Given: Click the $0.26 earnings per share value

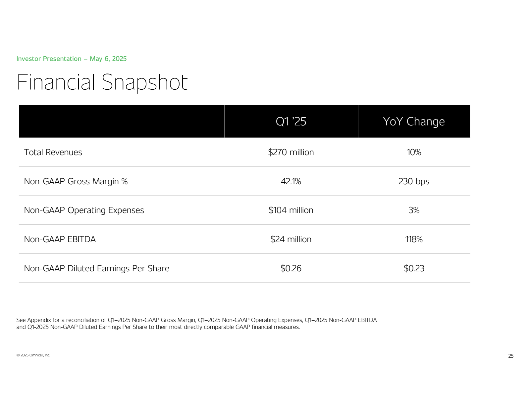Looking at the screenshot, I should tap(291, 268).
